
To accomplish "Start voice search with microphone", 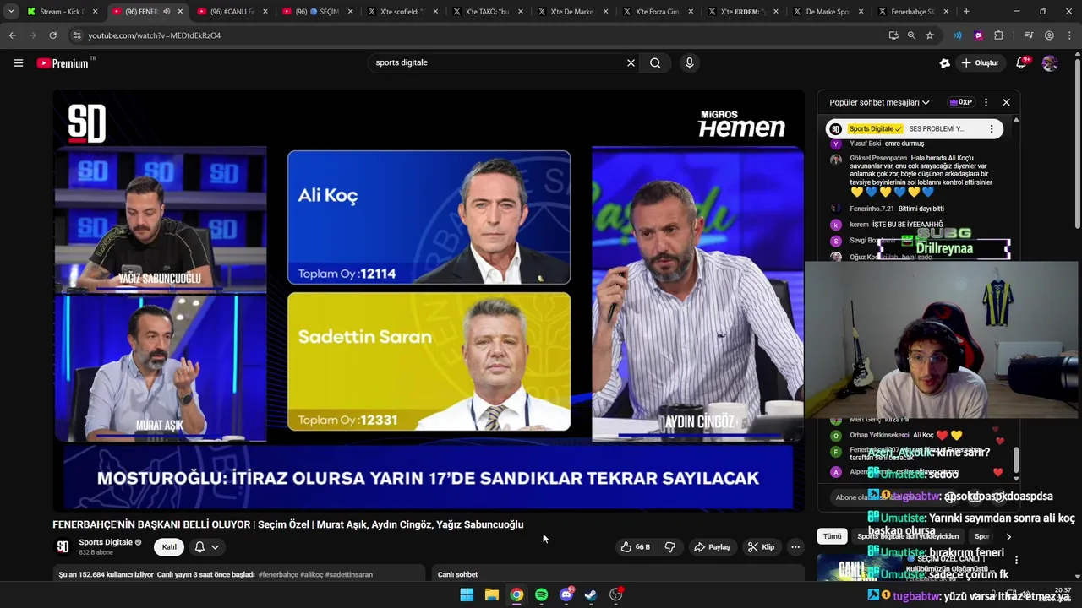I will [x=690, y=62].
